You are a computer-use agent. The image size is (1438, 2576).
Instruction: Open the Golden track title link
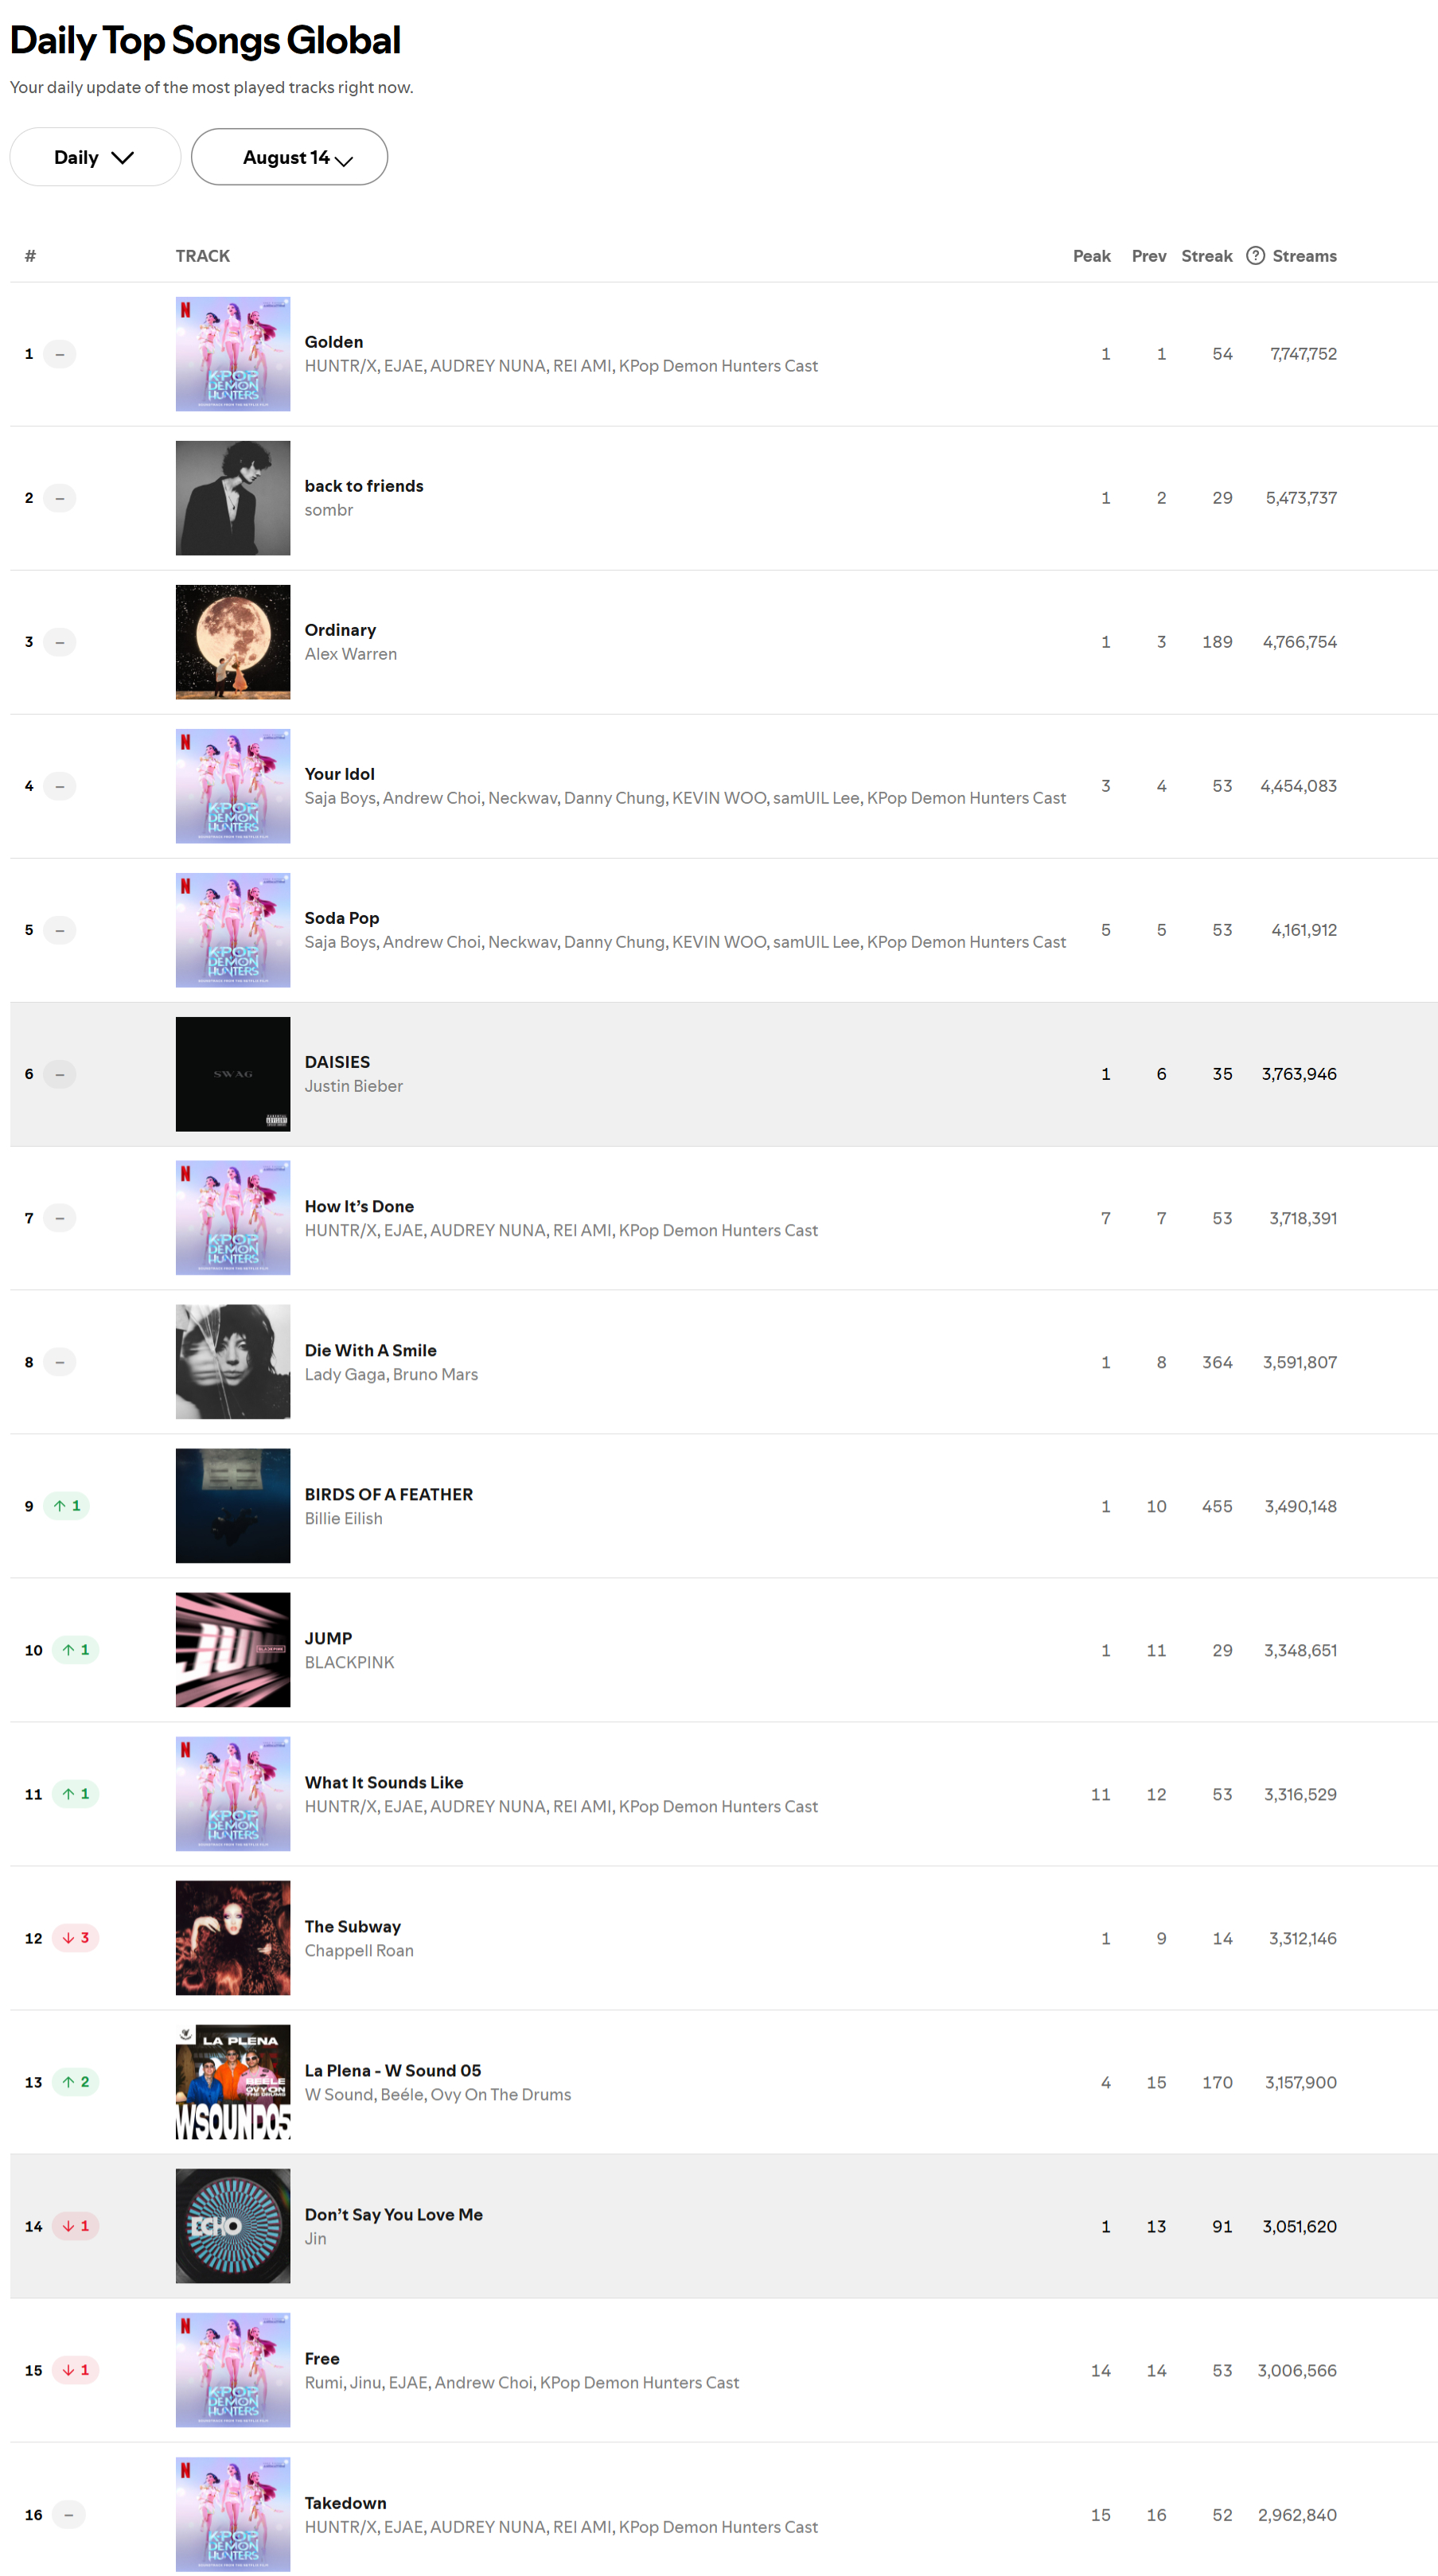pyautogui.click(x=334, y=342)
